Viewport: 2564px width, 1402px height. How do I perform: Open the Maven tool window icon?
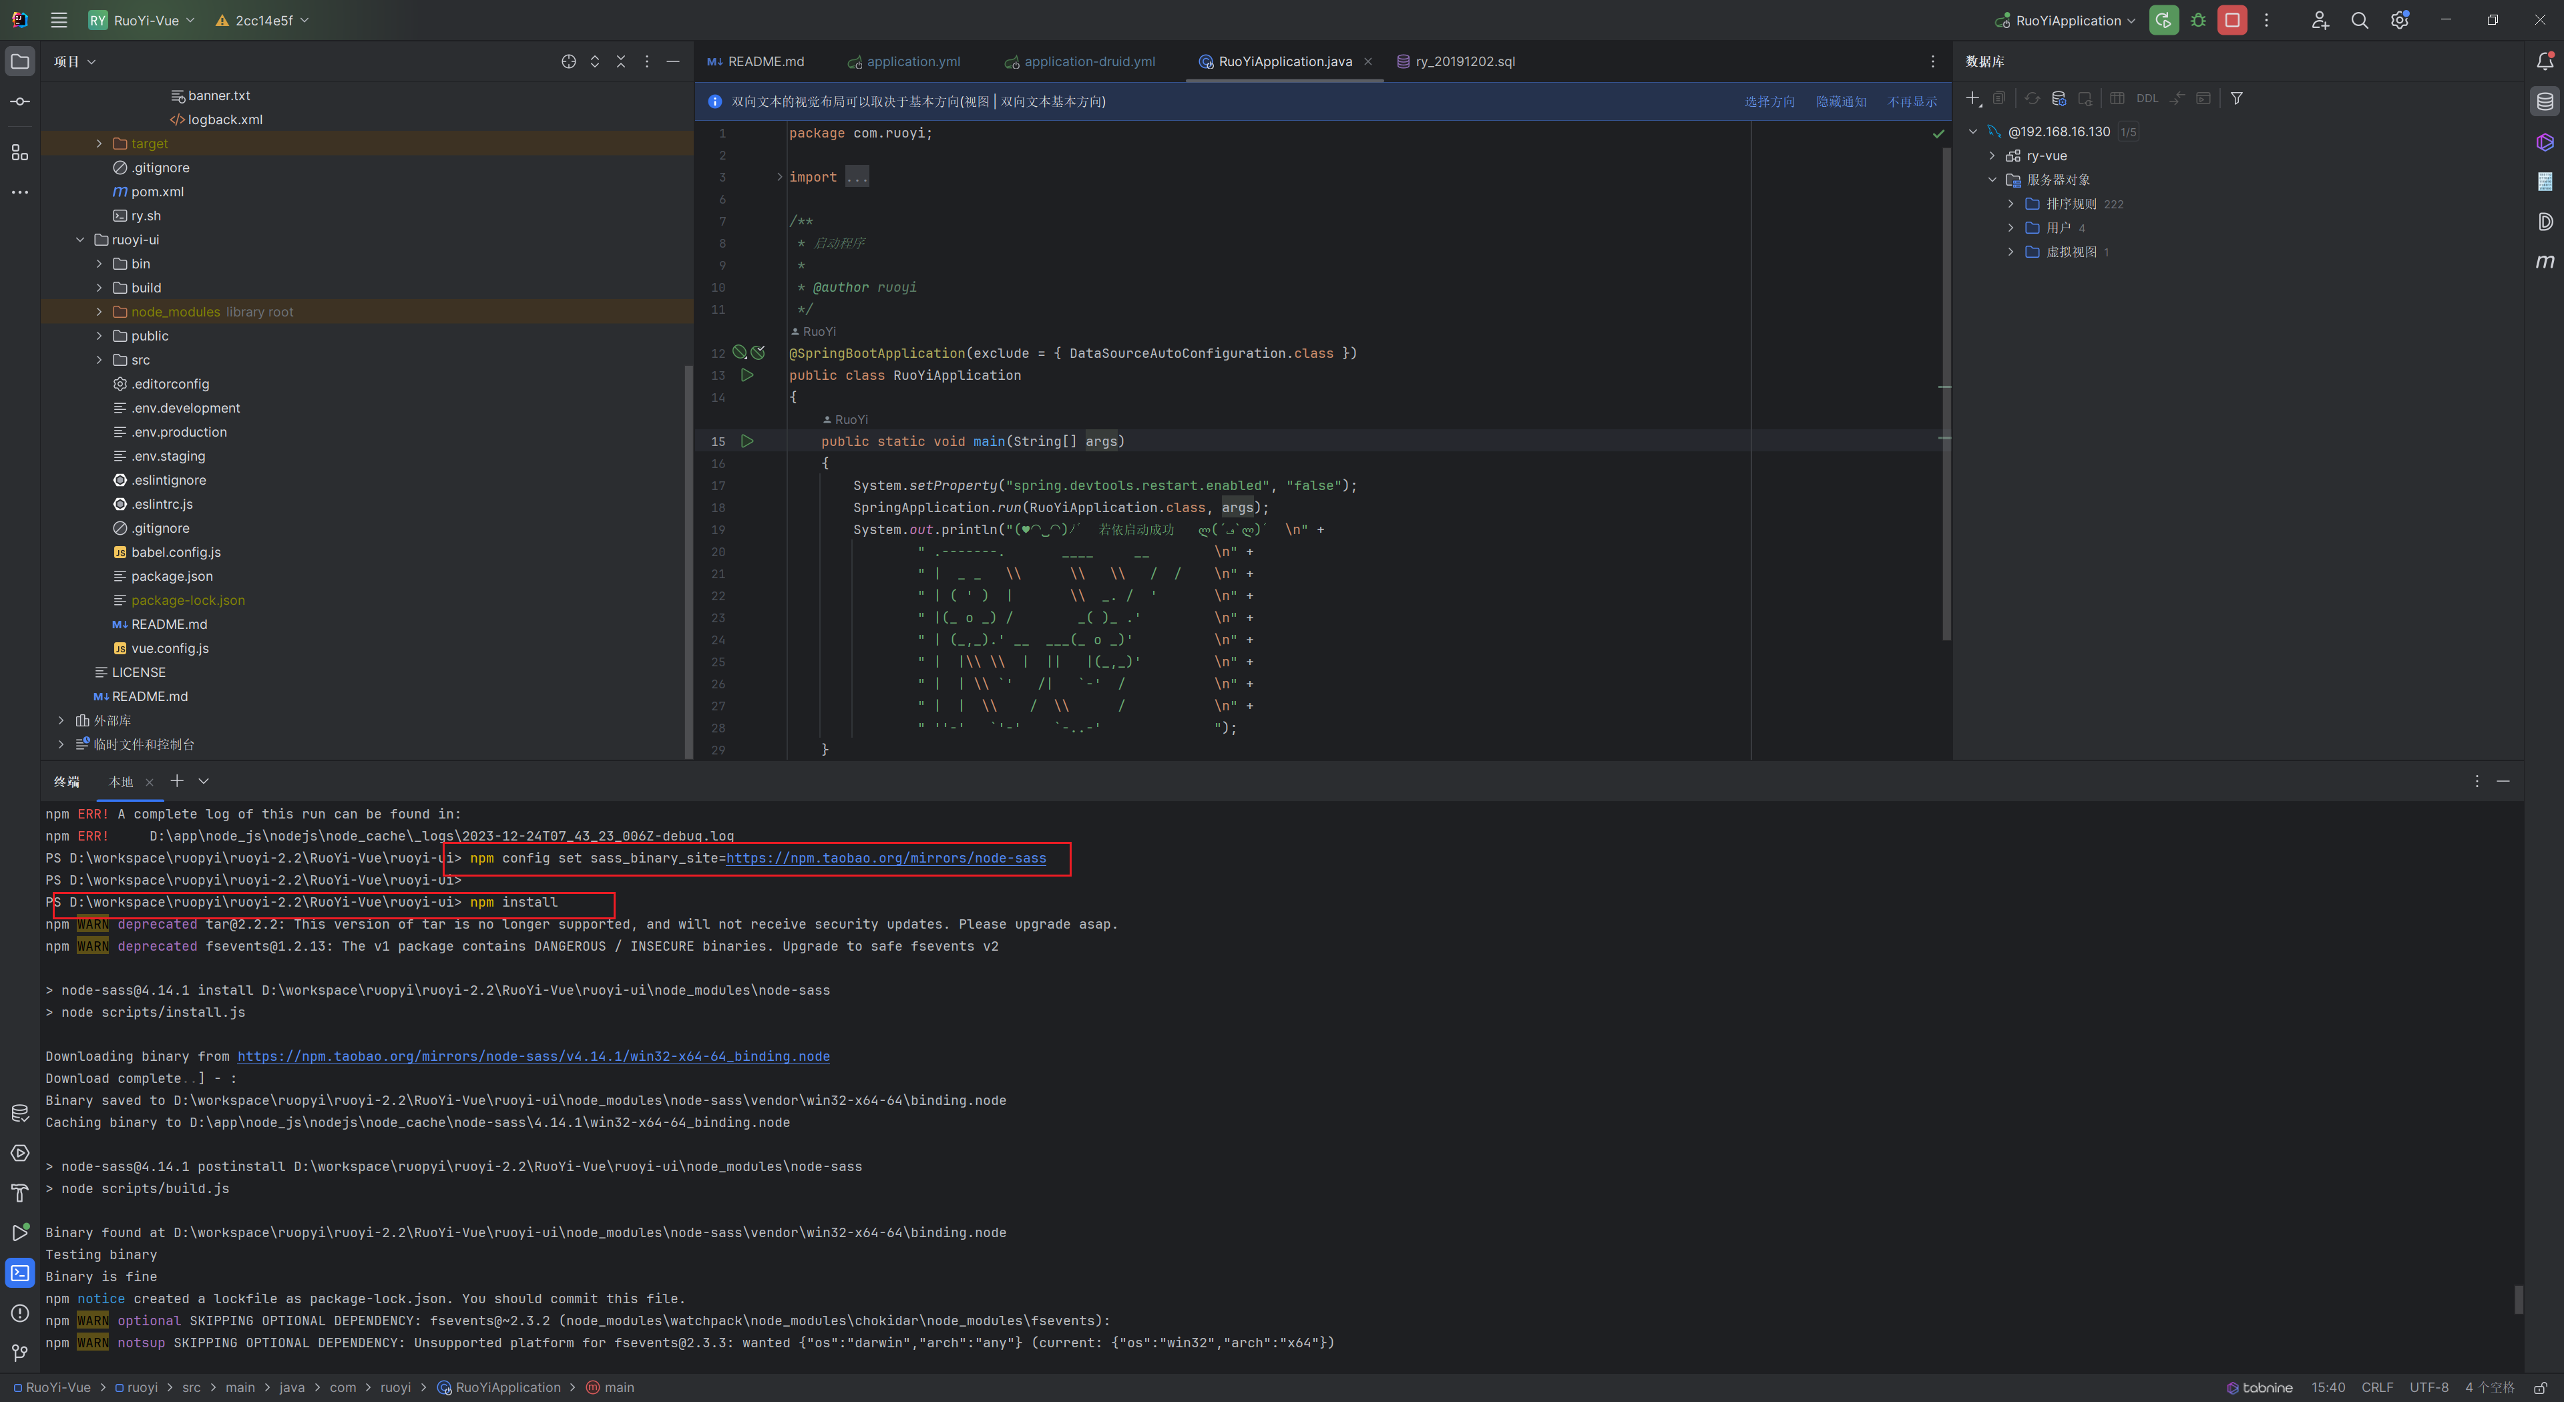pyautogui.click(x=2544, y=262)
